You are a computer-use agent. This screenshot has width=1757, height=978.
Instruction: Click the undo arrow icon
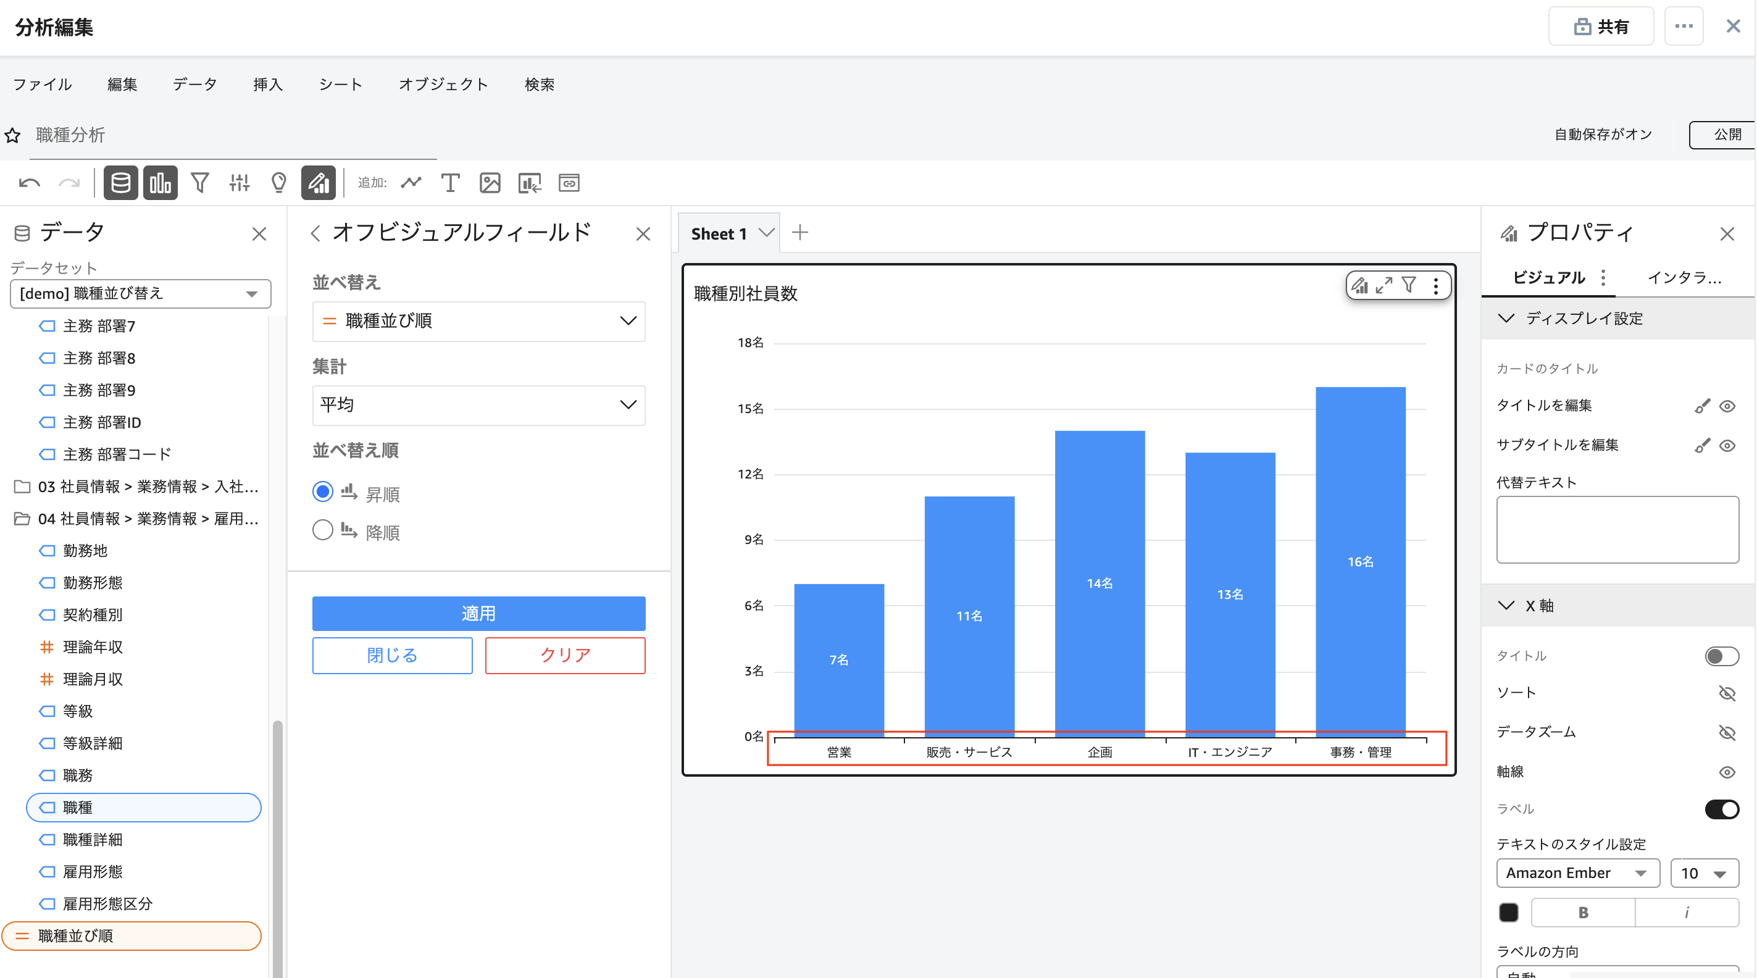pos(30,183)
